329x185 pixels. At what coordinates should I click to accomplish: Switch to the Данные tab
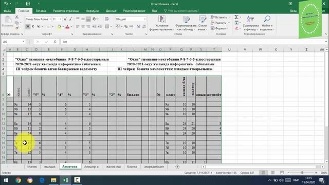click(111, 11)
